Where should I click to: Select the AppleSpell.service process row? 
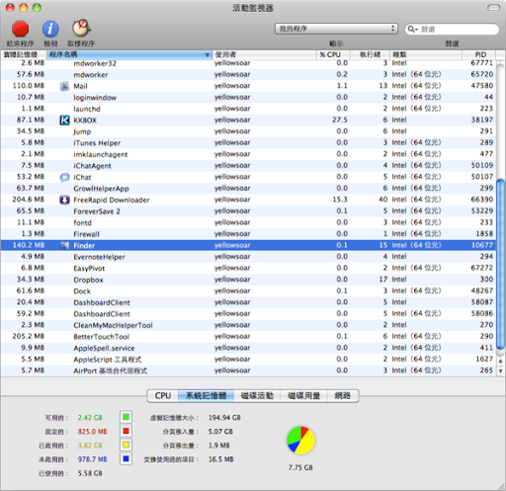(x=248, y=348)
